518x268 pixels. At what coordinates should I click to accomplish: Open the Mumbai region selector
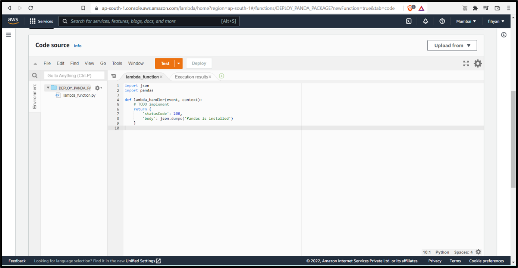(466, 21)
